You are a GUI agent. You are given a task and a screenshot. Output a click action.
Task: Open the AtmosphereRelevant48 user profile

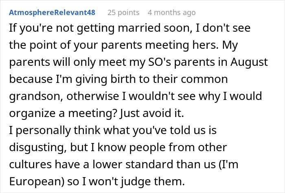tap(52, 13)
